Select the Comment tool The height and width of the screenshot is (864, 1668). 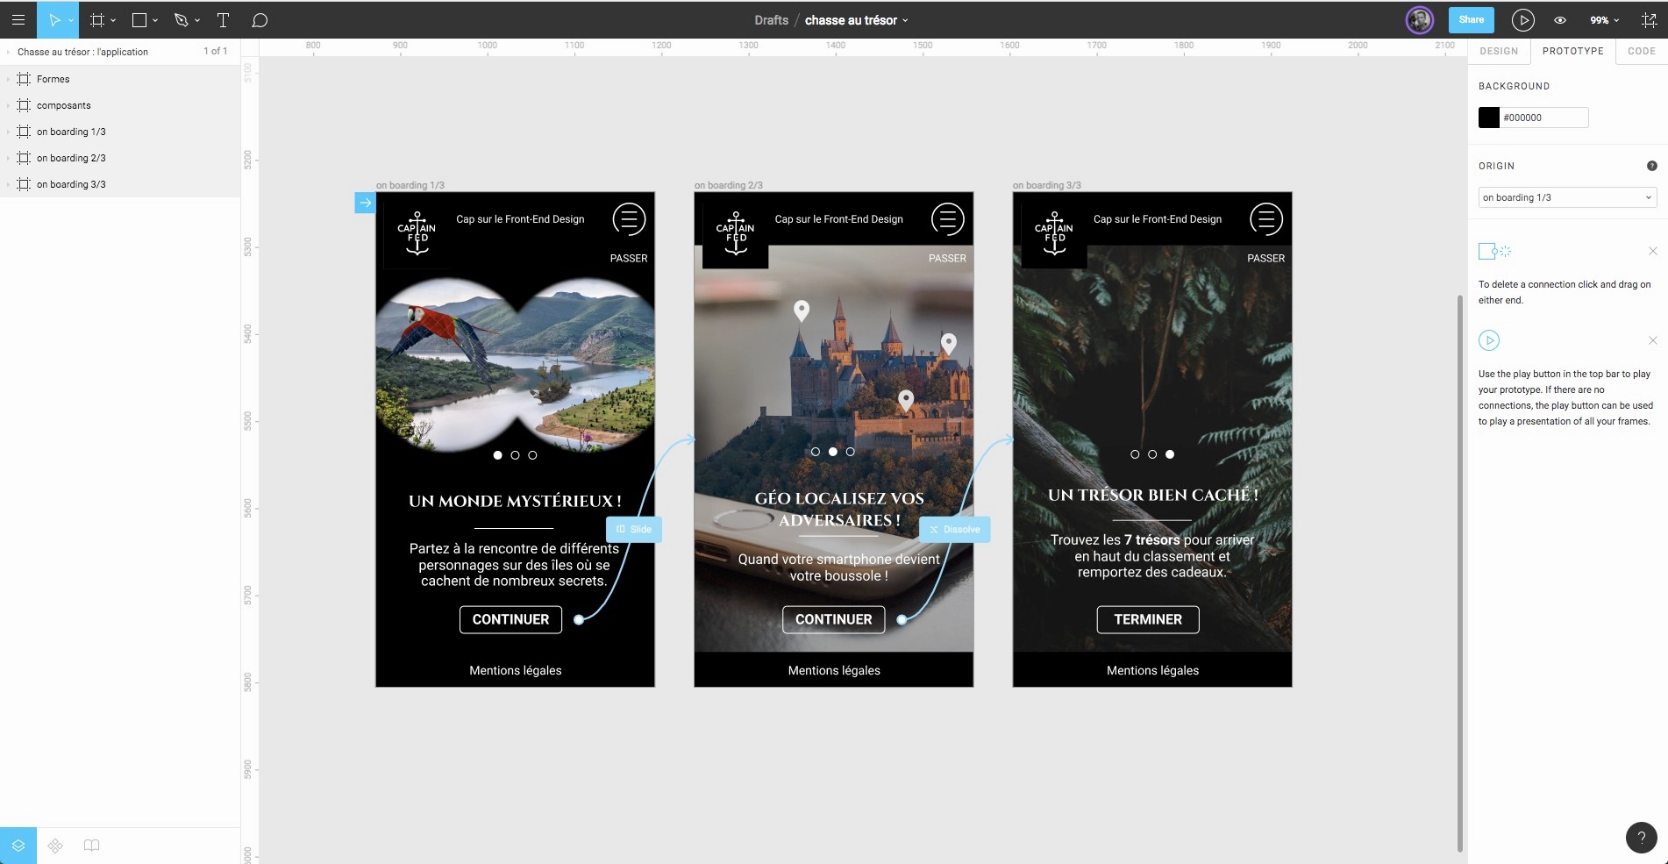(260, 19)
